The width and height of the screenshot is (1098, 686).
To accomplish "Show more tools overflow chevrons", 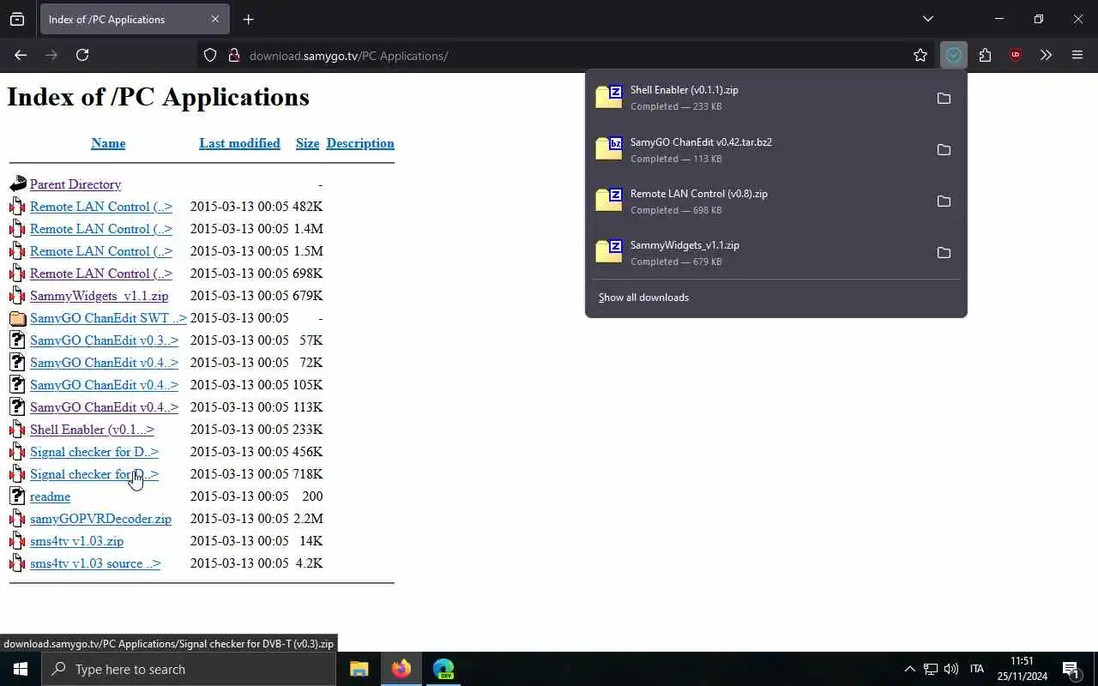I will point(1046,56).
